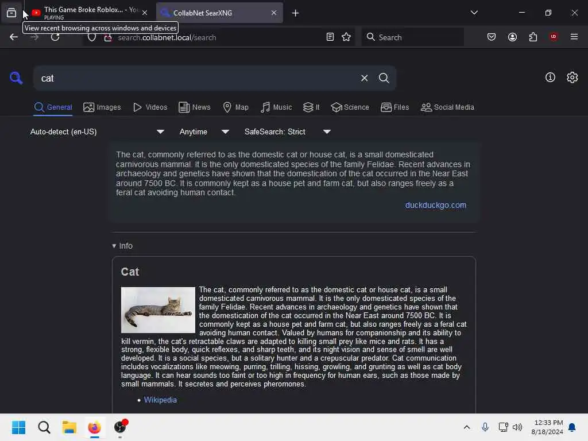Submit search with magnifier button
Screen dimensions: 588x441
[384, 78]
